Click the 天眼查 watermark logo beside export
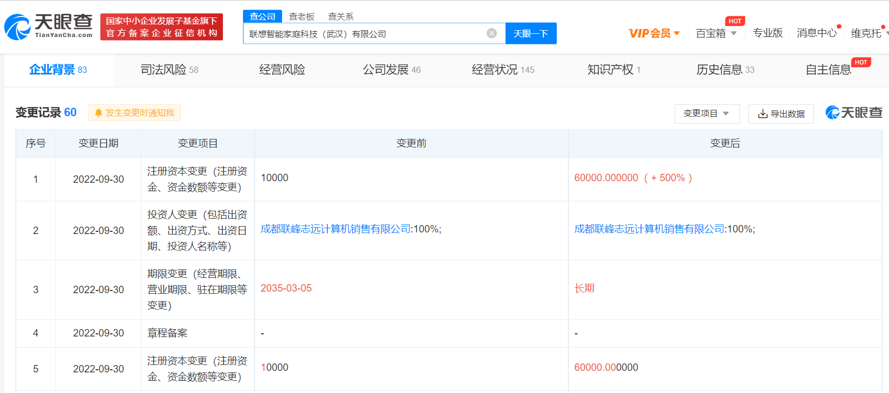The width and height of the screenshot is (889, 393). tap(854, 113)
